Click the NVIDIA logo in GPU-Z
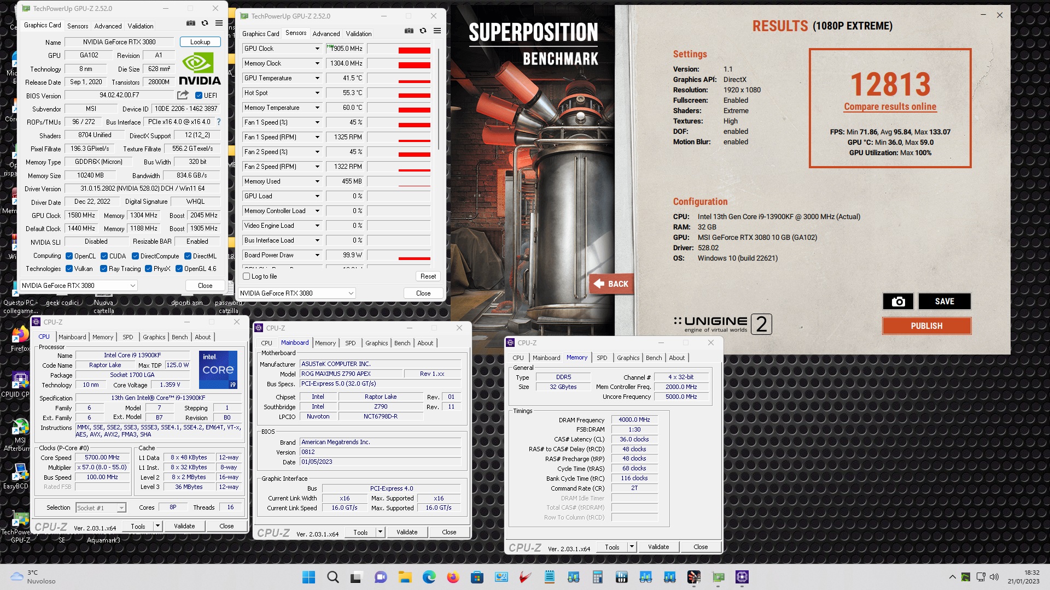The height and width of the screenshot is (590, 1050). [x=200, y=69]
